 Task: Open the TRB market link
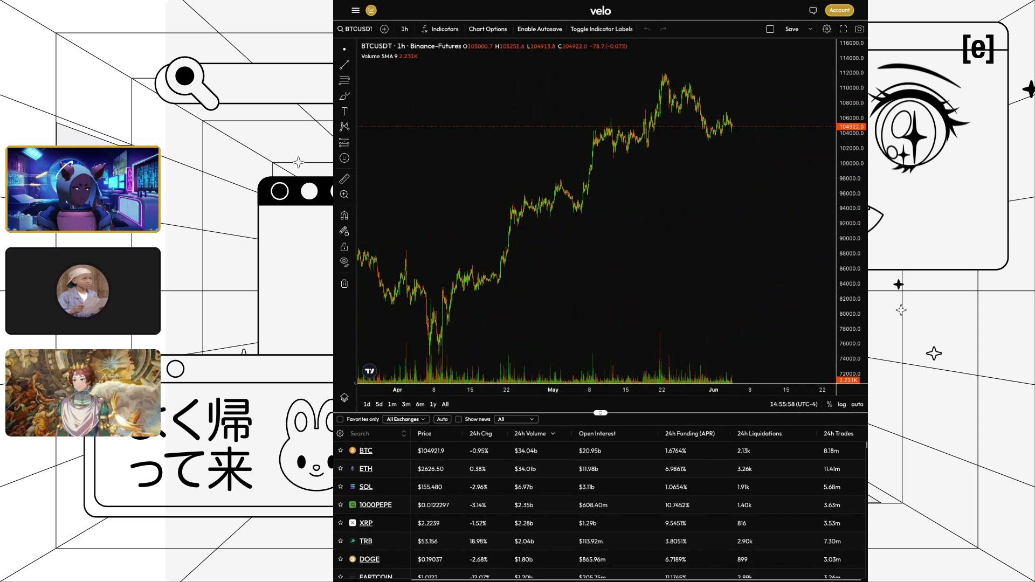pos(366,541)
